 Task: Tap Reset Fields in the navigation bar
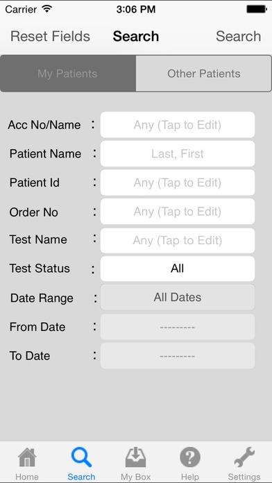pyautogui.click(x=50, y=36)
